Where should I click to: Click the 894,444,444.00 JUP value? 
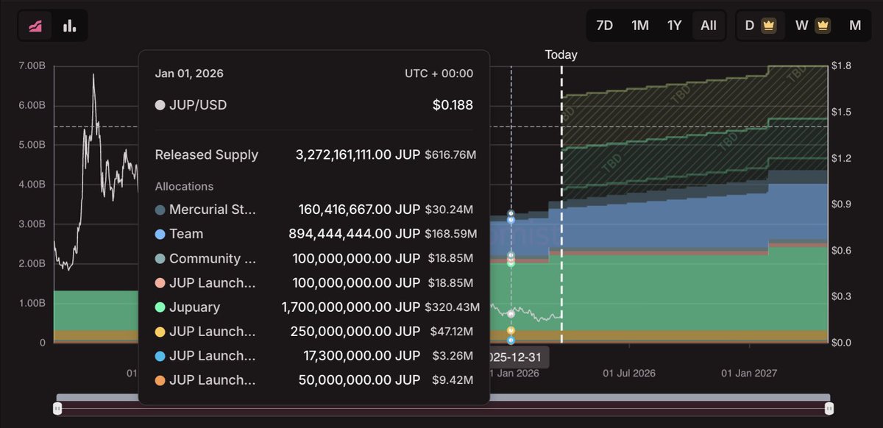(x=355, y=234)
